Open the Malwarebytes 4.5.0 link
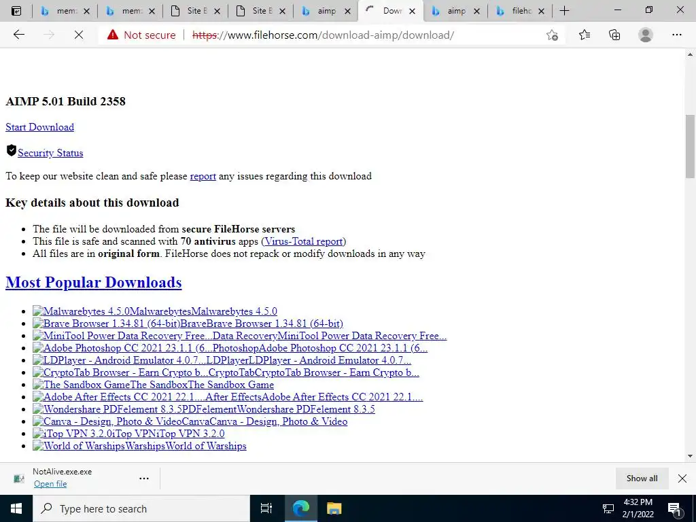The width and height of the screenshot is (696, 522). pos(155,311)
